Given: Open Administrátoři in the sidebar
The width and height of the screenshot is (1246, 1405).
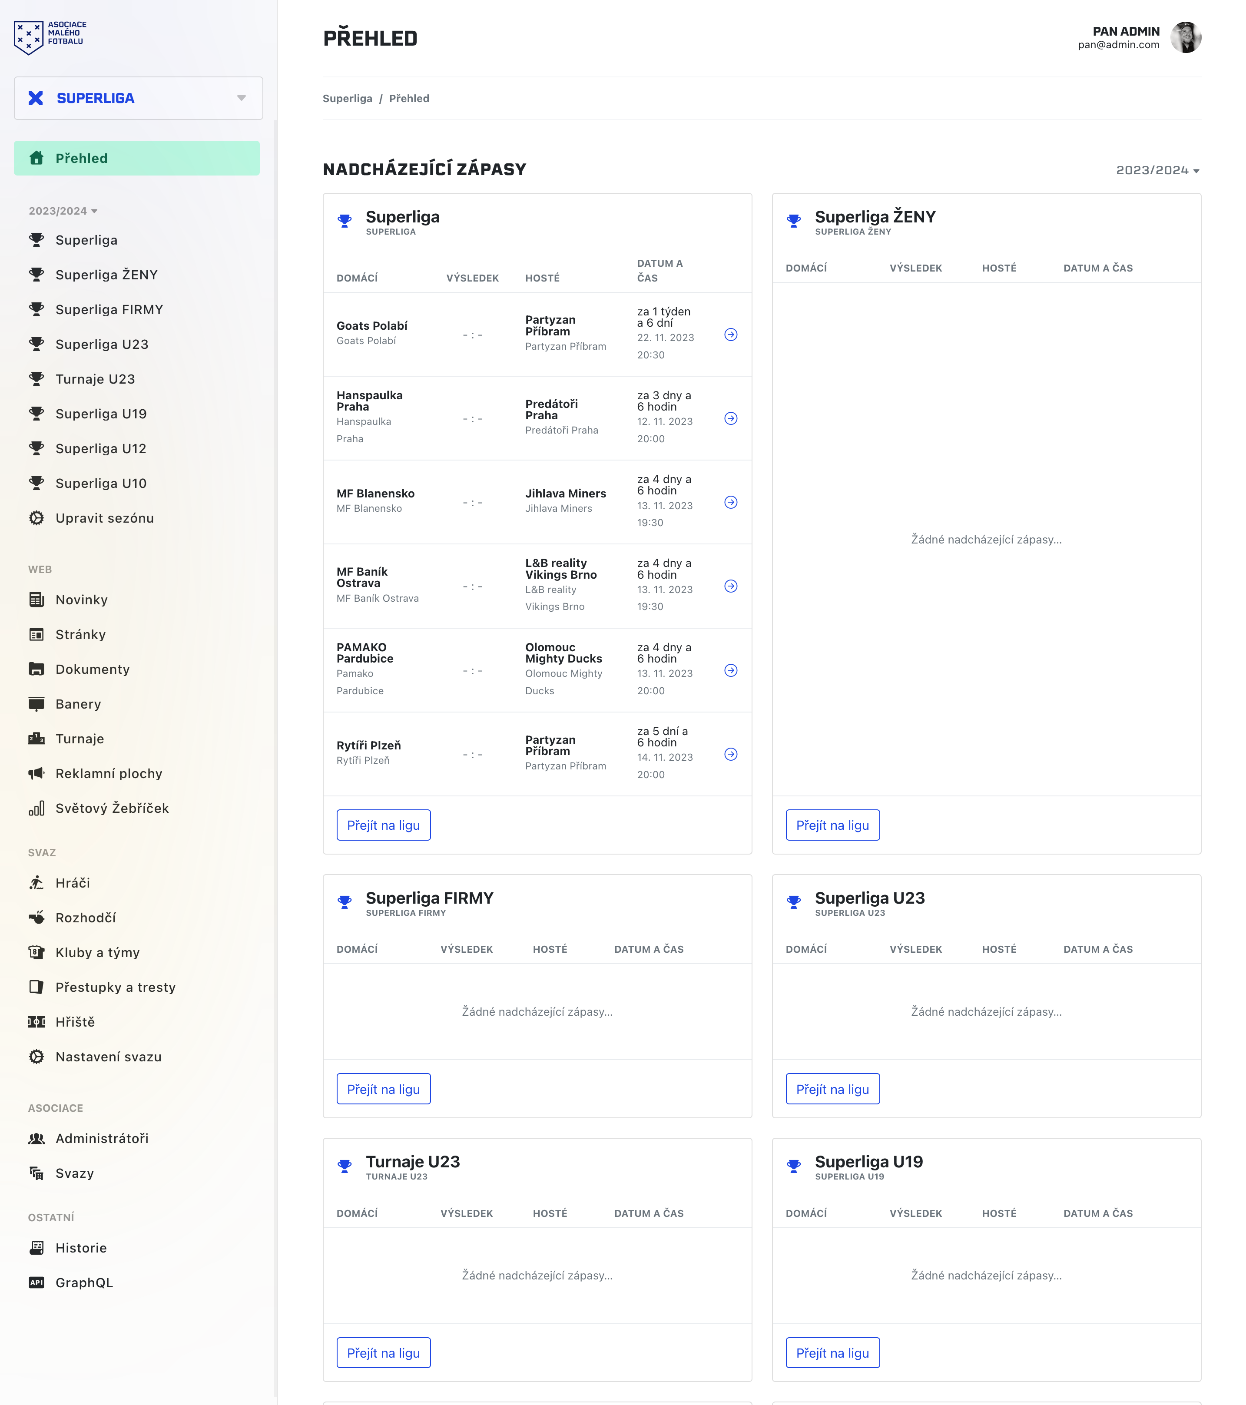Looking at the screenshot, I should click(x=102, y=1138).
